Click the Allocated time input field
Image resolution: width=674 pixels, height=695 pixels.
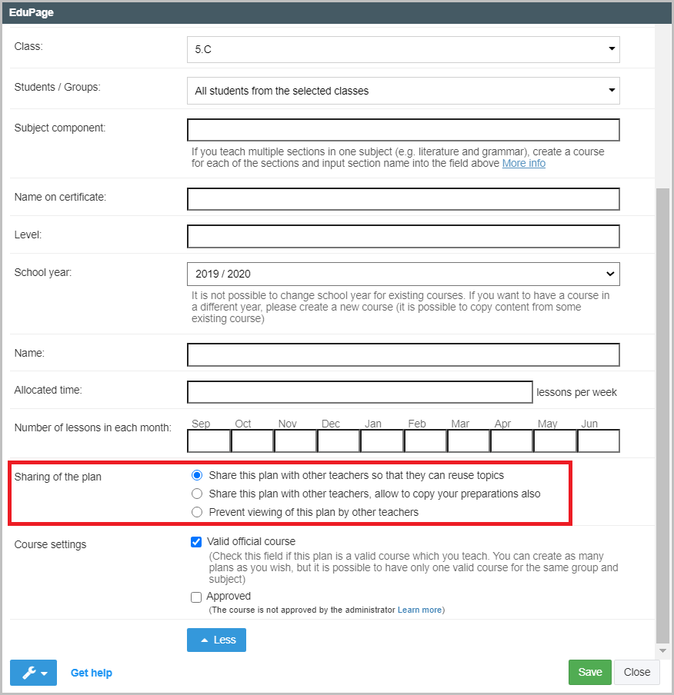(359, 392)
